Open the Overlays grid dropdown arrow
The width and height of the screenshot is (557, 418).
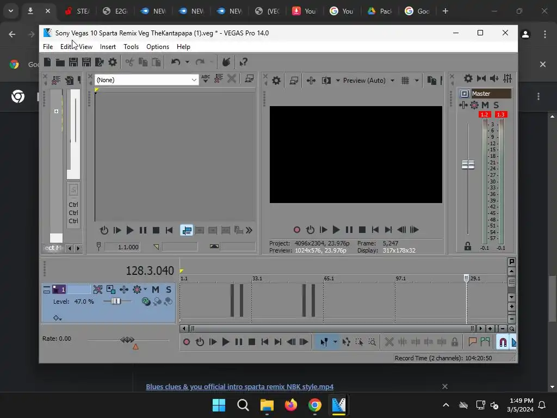pos(417,81)
